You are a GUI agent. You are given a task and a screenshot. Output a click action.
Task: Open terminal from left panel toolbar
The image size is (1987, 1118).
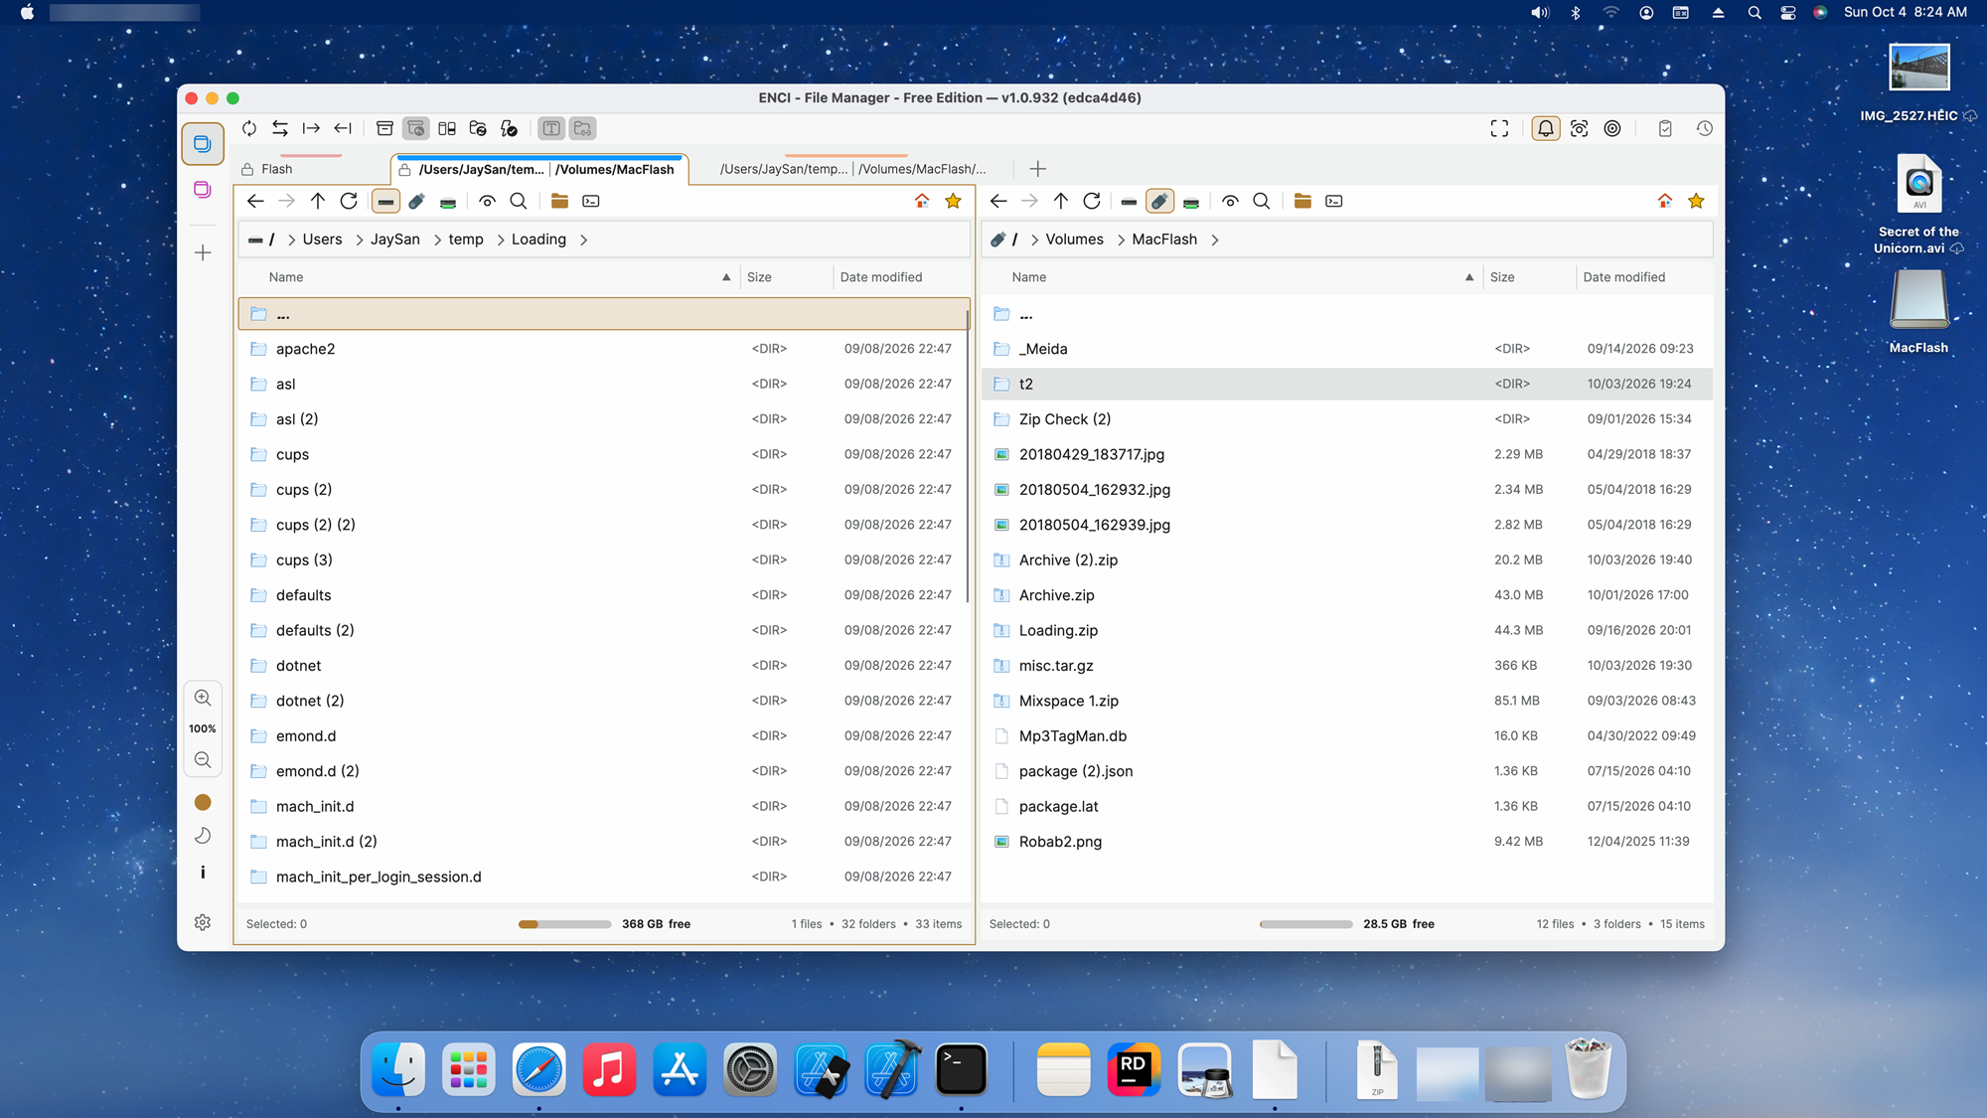click(591, 201)
